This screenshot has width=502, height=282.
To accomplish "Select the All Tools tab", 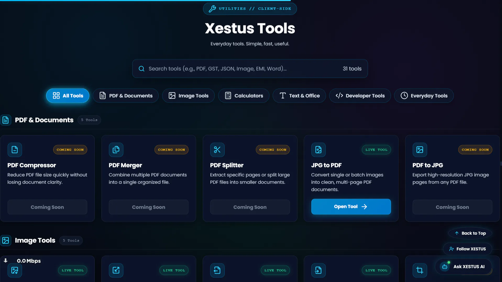I will [x=68, y=96].
